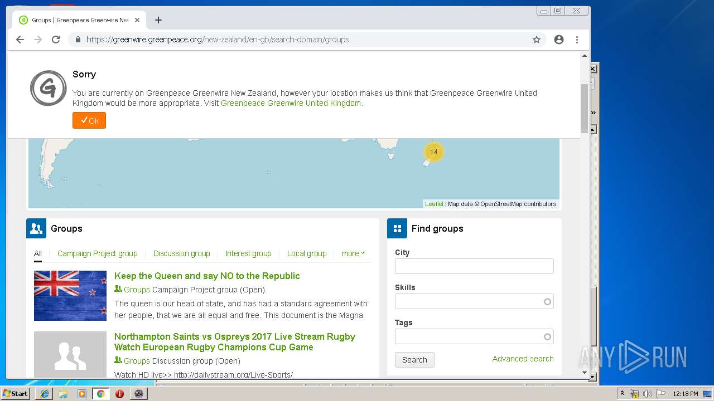Open the Windows Start menu
The image size is (714, 401).
point(16,394)
